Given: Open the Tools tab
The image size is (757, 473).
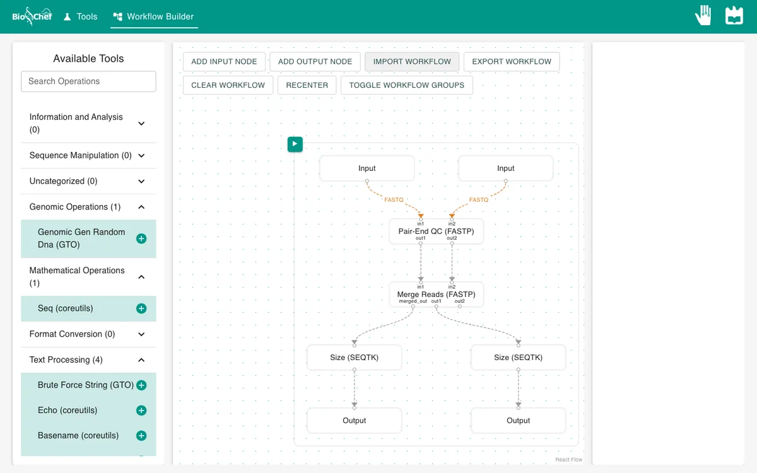Looking at the screenshot, I should (x=80, y=16).
